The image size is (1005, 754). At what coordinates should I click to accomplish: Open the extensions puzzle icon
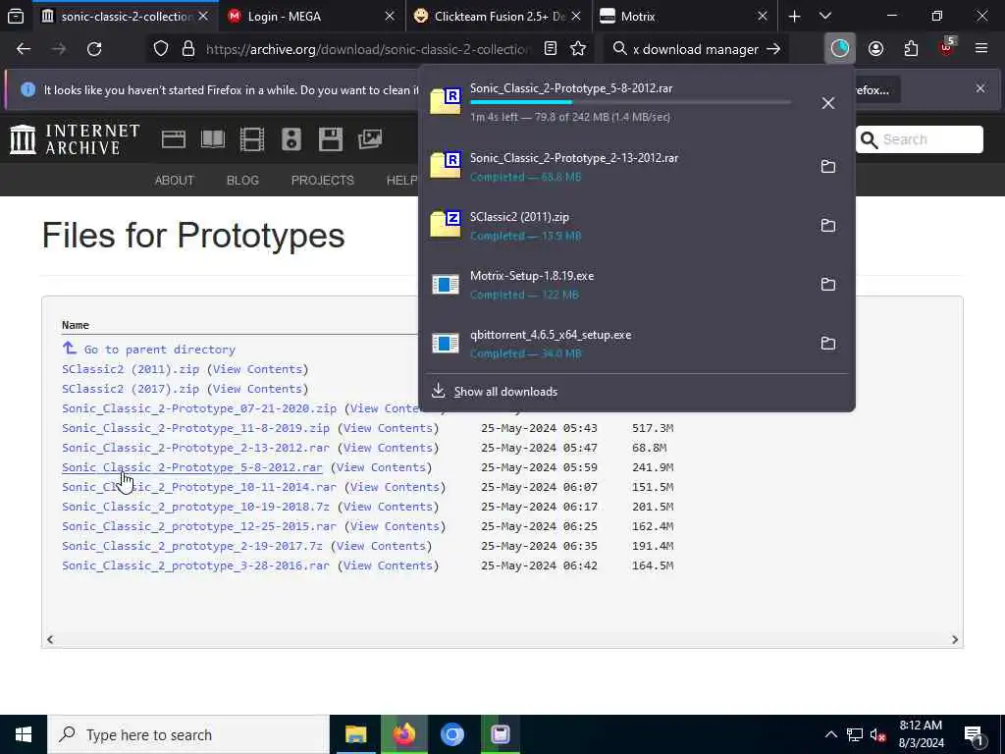click(x=911, y=49)
